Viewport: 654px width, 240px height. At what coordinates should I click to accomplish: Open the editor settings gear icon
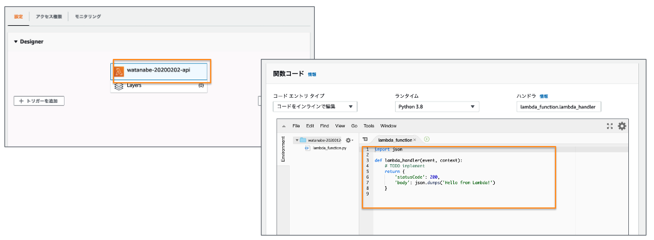point(622,126)
